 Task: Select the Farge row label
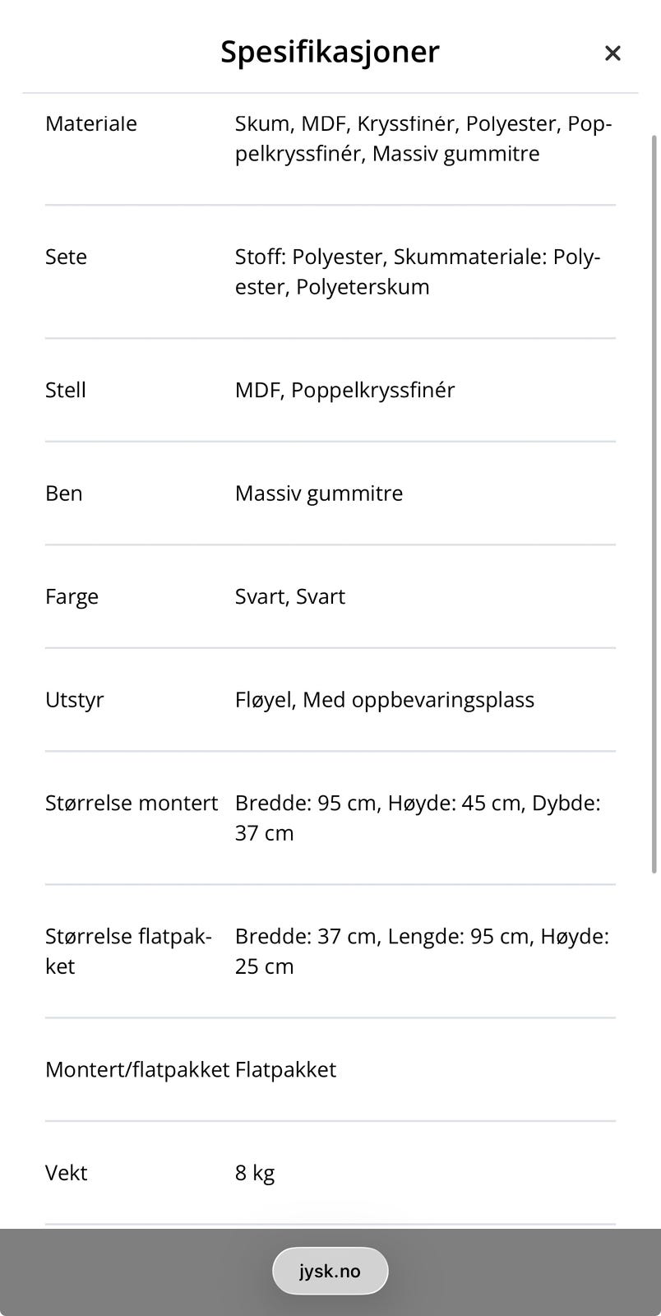point(72,596)
